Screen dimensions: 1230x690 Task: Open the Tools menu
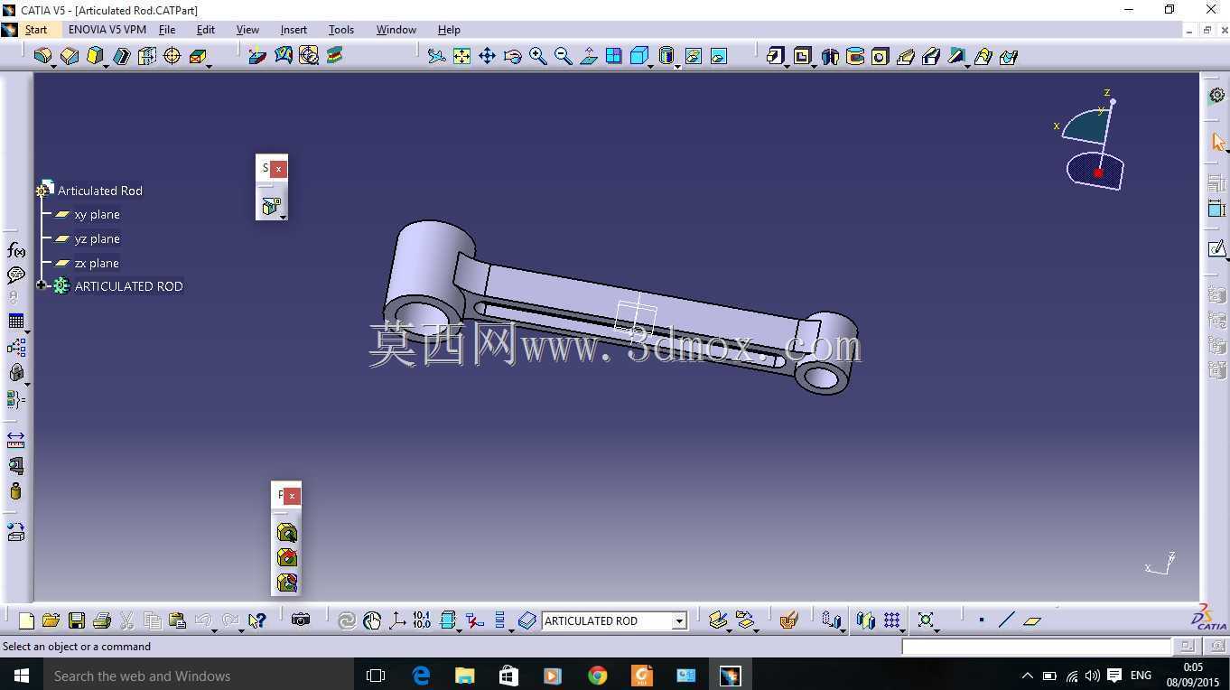coord(341,30)
